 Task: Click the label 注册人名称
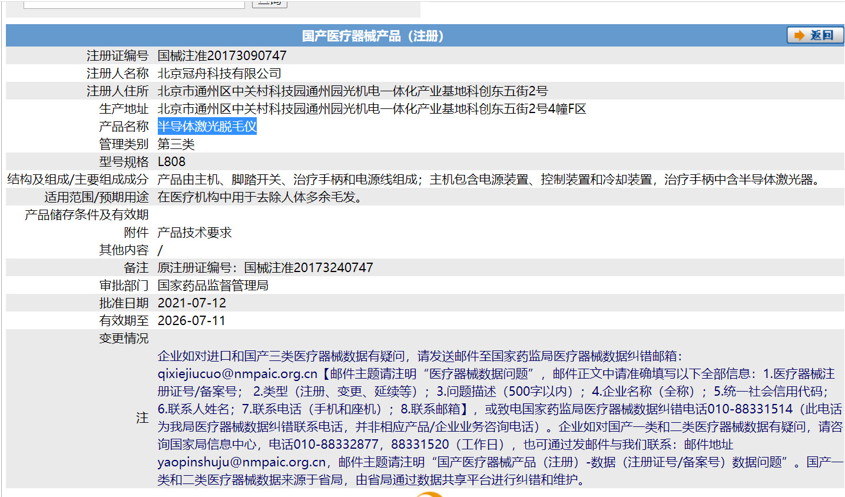[118, 73]
